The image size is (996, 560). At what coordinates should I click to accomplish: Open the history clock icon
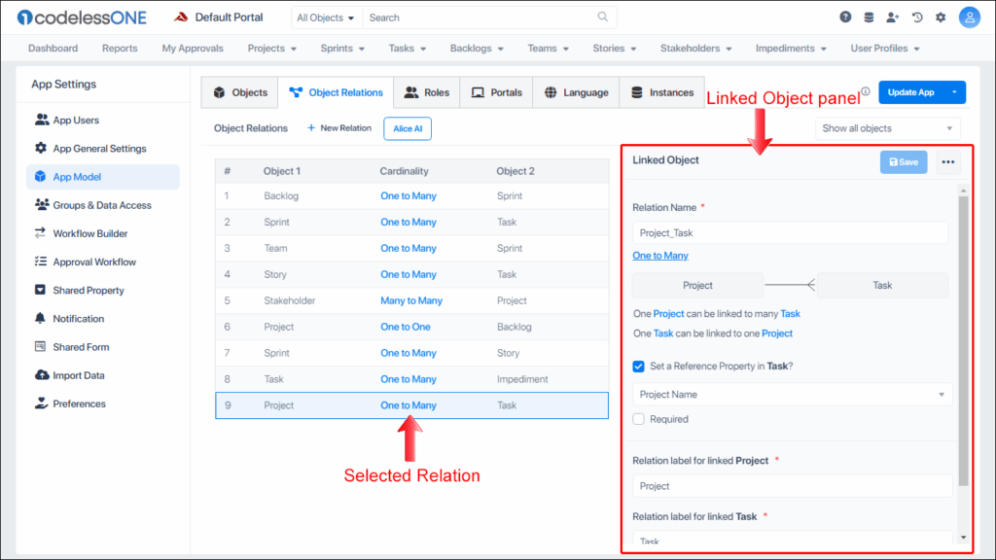point(916,17)
